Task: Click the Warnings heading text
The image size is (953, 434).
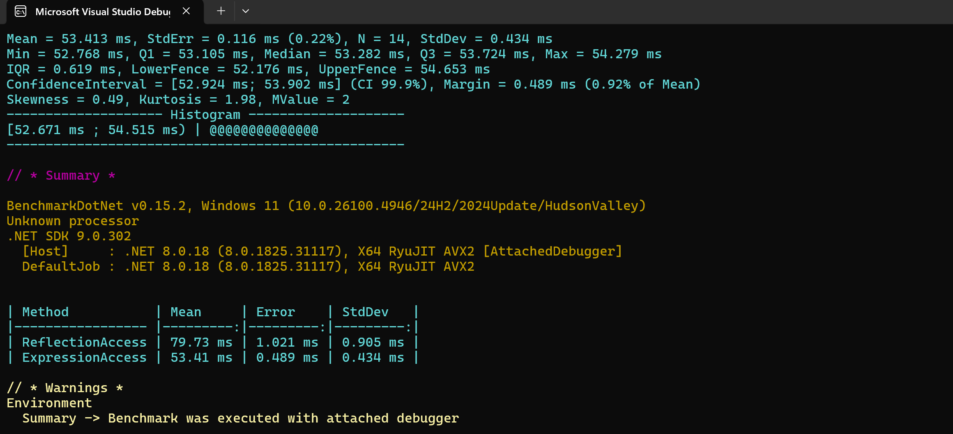Action: pyautogui.click(x=76, y=388)
